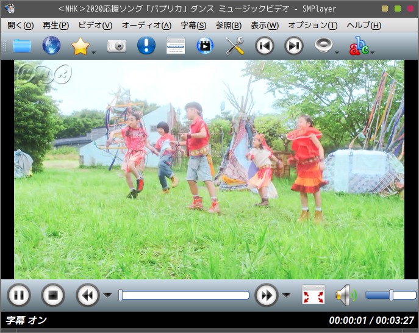Viewport: 419px width, 333px height.
Task: Expand the abc subtitles dropdown arrow
Action: tap(373, 52)
